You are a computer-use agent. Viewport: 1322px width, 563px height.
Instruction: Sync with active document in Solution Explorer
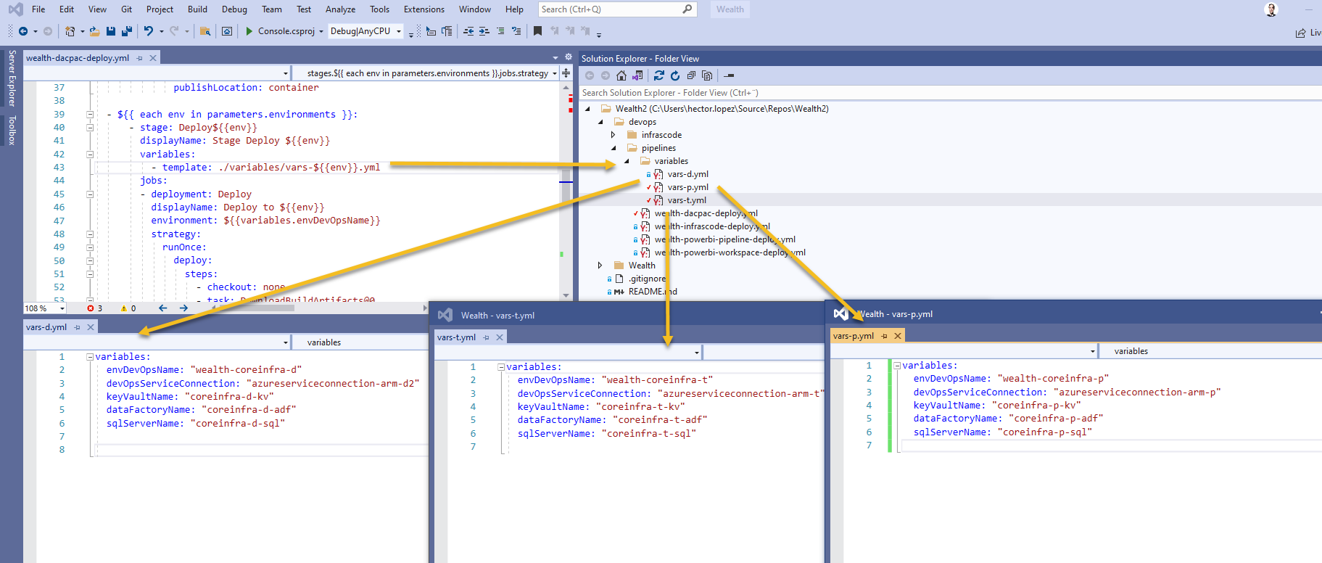pos(658,75)
